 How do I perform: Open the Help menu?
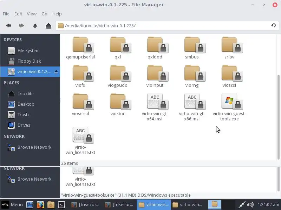coord(57,14)
